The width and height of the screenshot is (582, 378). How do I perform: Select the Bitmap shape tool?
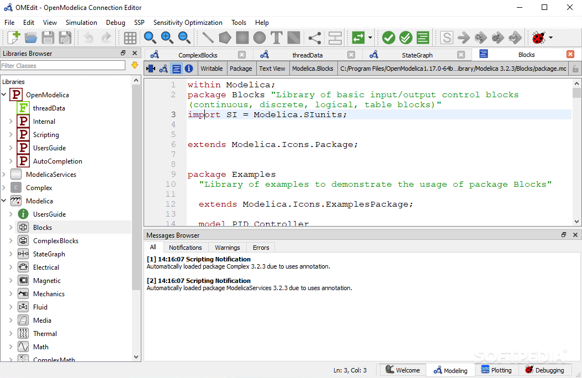coord(294,38)
